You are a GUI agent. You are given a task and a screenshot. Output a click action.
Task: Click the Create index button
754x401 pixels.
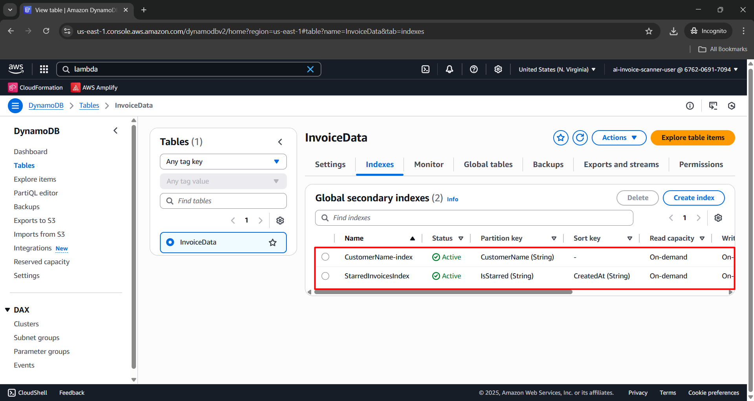click(x=693, y=198)
